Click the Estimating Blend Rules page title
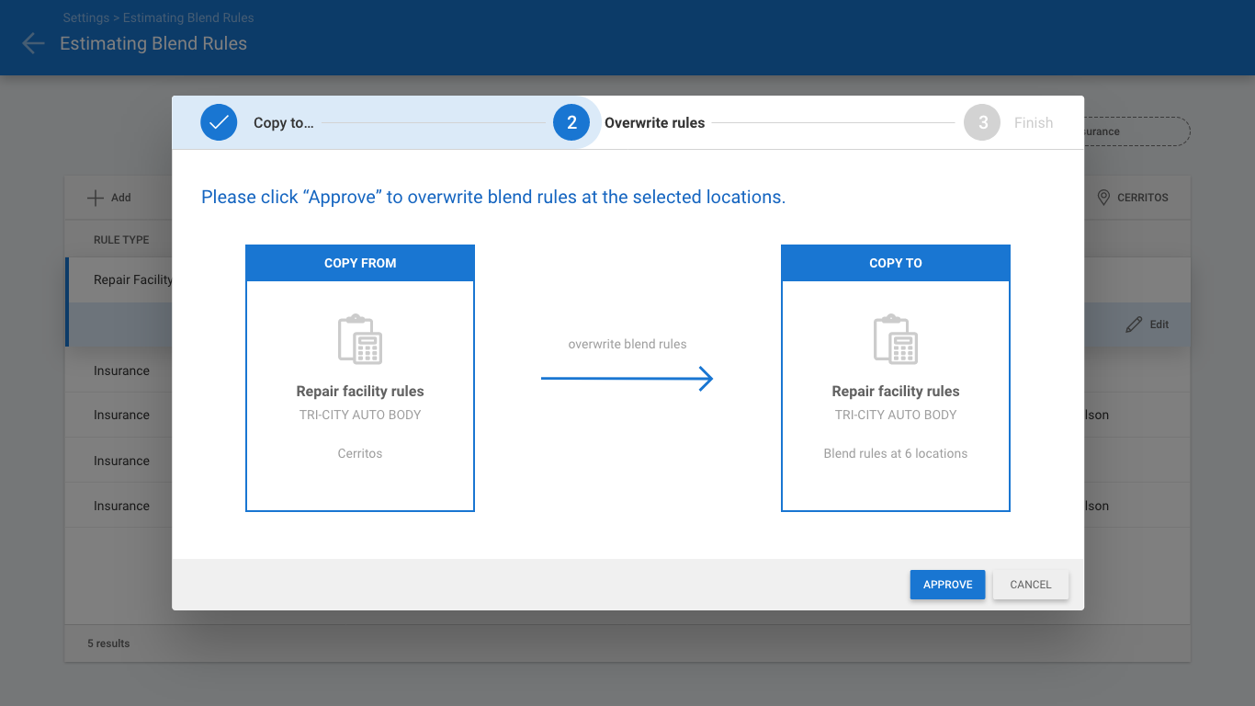 coord(153,43)
